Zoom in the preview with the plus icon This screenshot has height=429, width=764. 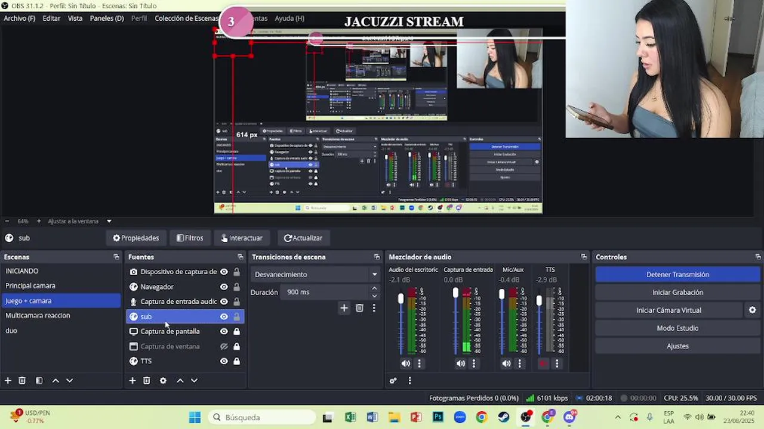[x=39, y=221]
